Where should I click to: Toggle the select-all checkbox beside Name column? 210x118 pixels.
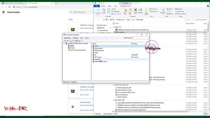click(x=114, y=23)
